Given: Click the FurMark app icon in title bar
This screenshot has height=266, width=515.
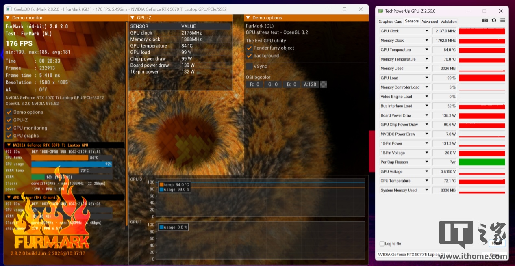Looking at the screenshot, I should 9,9.
